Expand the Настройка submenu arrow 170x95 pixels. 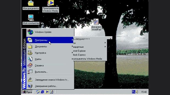point(72,53)
